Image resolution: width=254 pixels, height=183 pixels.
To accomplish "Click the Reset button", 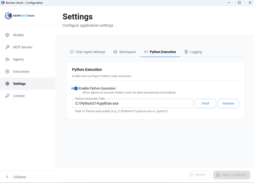I will click(x=198, y=175).
